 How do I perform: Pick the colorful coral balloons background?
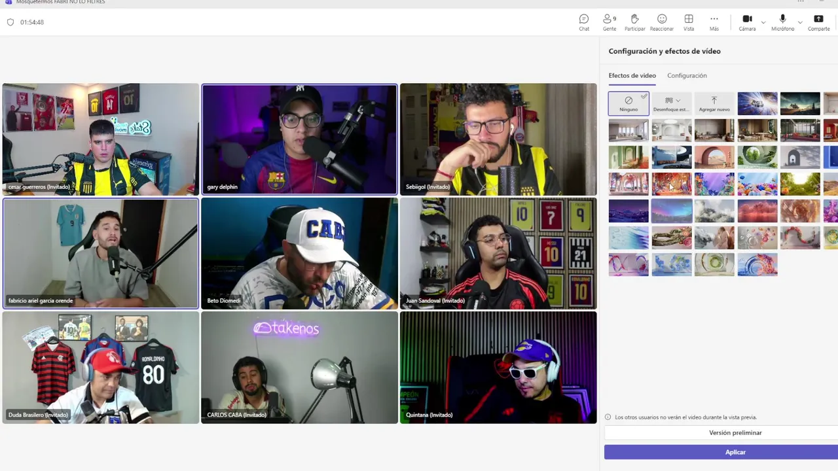tap(757, 184)
